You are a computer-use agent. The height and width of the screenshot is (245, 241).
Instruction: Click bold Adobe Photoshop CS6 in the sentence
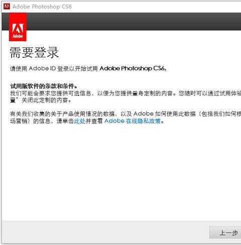(x=132, y=68)
